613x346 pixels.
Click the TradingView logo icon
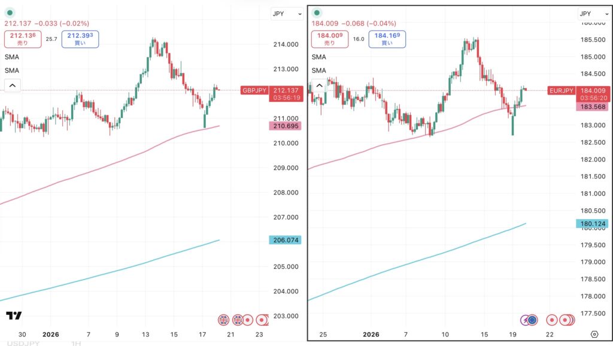point(14,316)
